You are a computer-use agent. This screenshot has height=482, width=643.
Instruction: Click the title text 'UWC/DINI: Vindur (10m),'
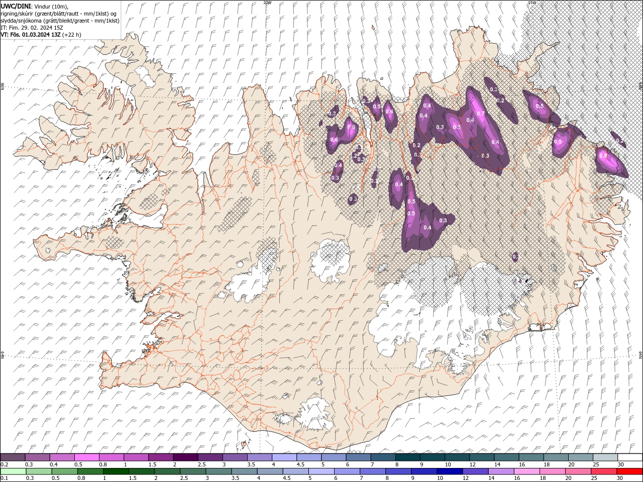pyautogui.click(x=35, y=6)
